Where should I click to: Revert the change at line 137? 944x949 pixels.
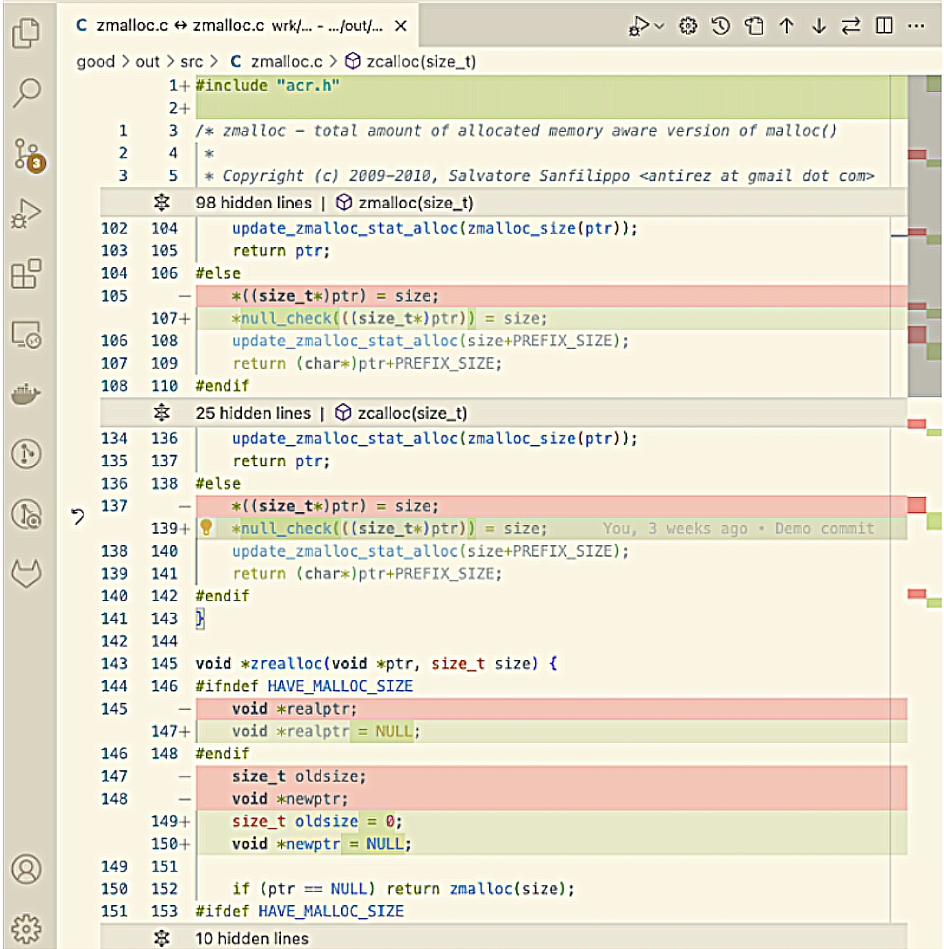(78, 516)
